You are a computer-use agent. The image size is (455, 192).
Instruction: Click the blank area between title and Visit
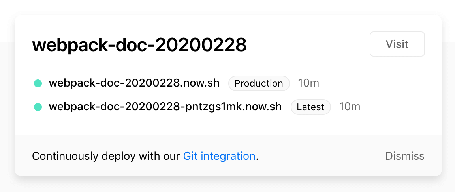(x=308, y=45)
